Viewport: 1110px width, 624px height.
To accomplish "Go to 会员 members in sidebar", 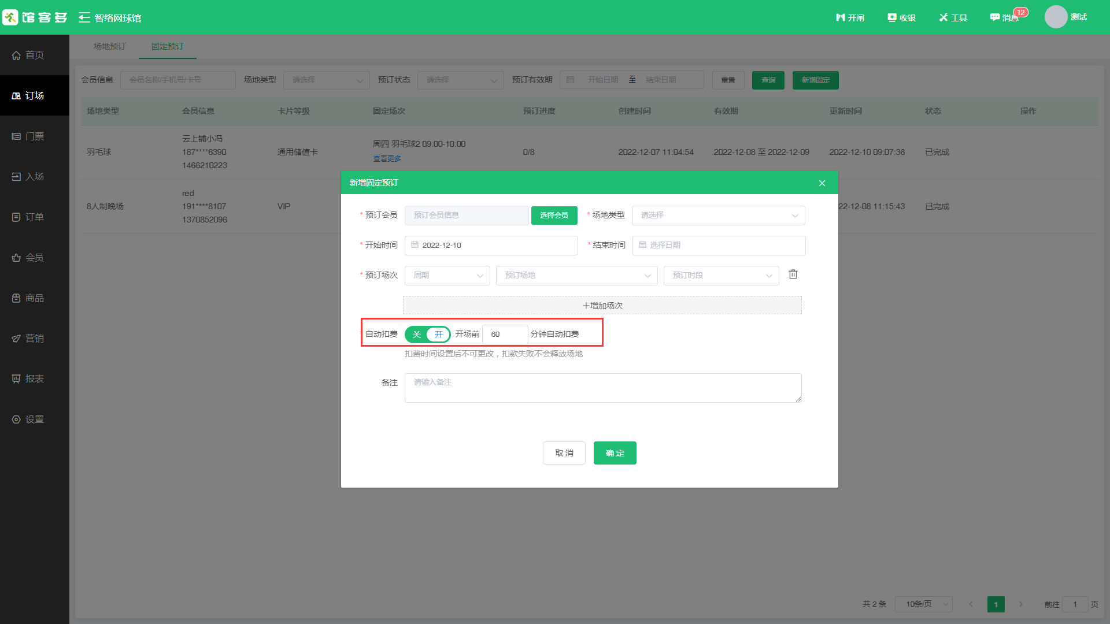I will point(34,258).
